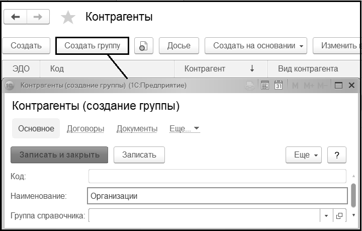Screen dimensions: 362x231
Task: Switch to the Документы tab
Action: coord(137,128)
